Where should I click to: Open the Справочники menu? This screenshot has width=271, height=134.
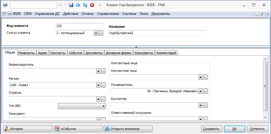[108, 14]
